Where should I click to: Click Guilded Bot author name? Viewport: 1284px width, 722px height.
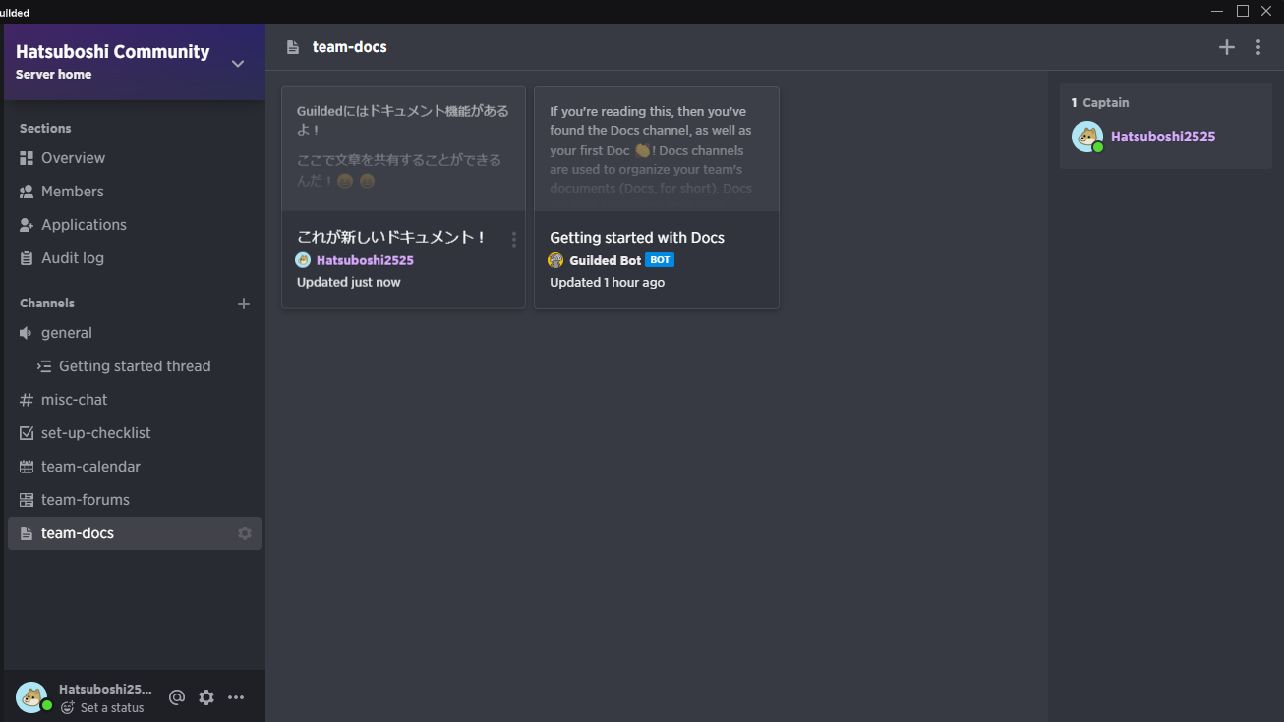tap(605, 260)
